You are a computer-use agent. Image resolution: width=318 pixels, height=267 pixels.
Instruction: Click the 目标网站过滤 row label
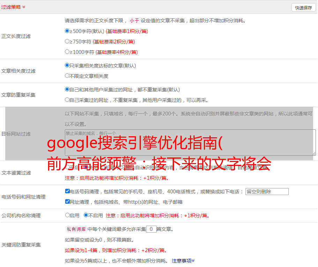click(16, 134)
